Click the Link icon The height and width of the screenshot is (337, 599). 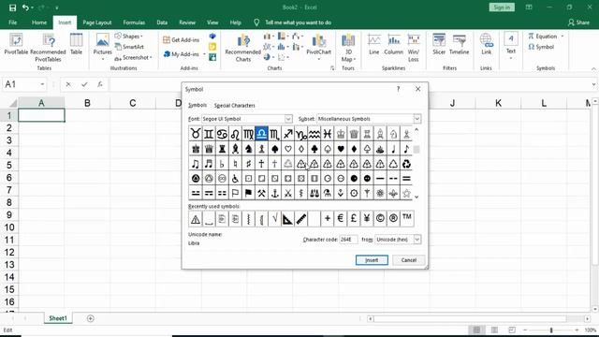tap(487, 44)
